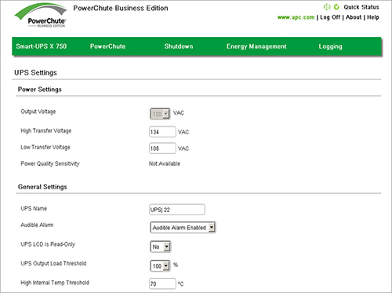Click the High Transfer Voltage field

click(162, 132)
